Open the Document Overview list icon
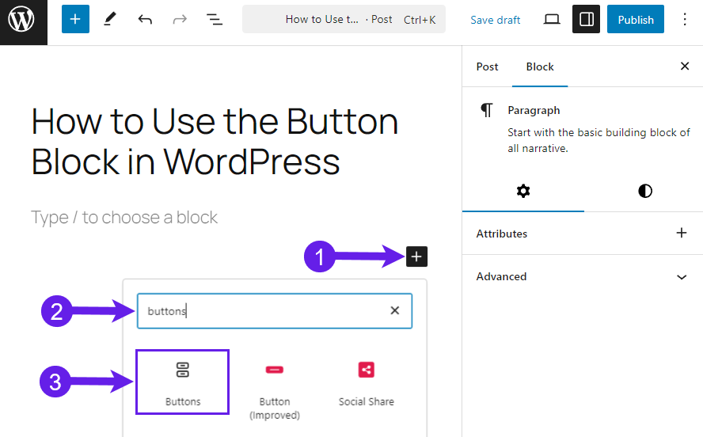The width and height of the screenshot is (703, 437). tap(215, 19)
